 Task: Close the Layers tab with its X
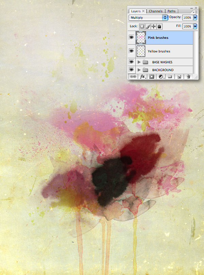click(143, 11)
